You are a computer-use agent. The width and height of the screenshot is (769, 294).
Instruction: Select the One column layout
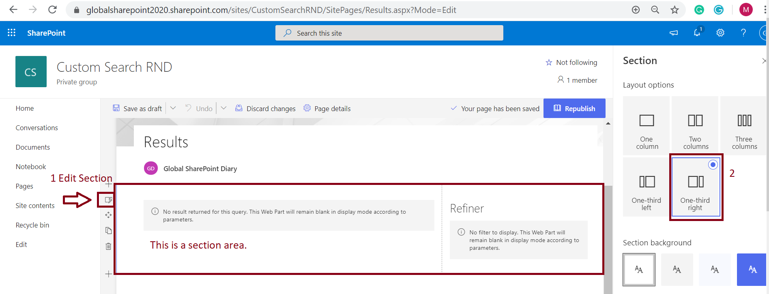[647, 125]
